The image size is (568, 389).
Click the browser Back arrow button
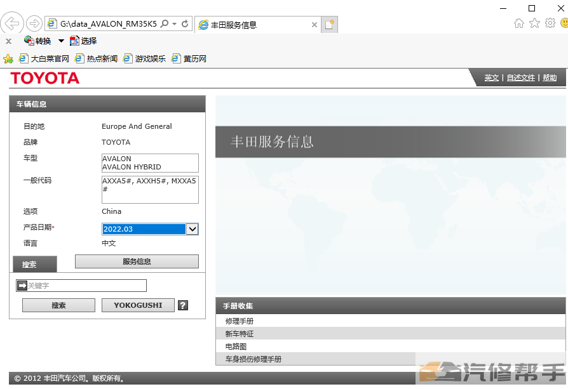tap(12, 24)
